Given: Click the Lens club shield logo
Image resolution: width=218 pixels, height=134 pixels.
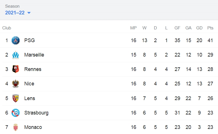Looking at the screenshot, I should point(16,98).
